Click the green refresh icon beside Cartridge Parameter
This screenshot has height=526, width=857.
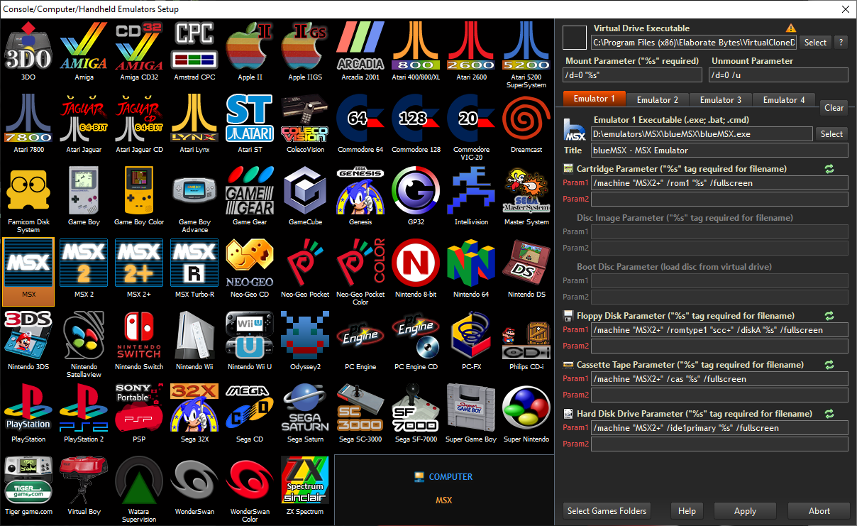coord(829,169)
